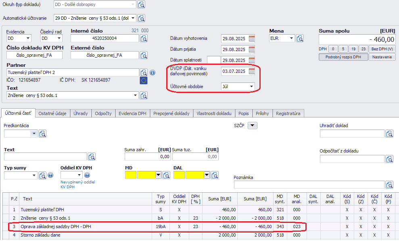
Task: Click lookup icon beside Uhradiť doklad field
Action: pyautogui.click(x=389, y=134)
